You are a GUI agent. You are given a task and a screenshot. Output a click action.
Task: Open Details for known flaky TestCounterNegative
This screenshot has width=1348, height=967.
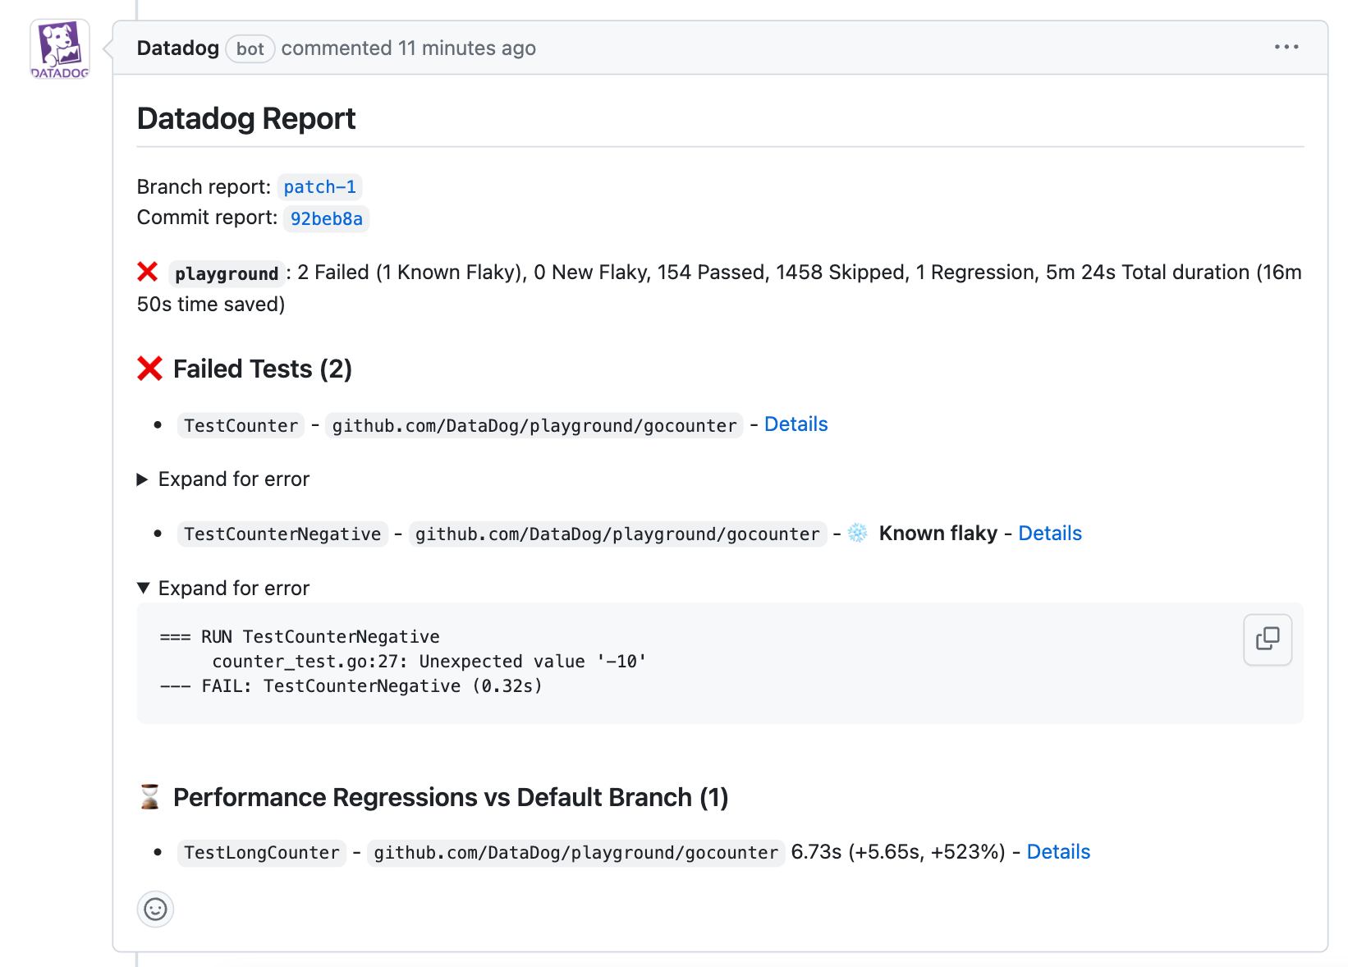tap(1049, 534)
